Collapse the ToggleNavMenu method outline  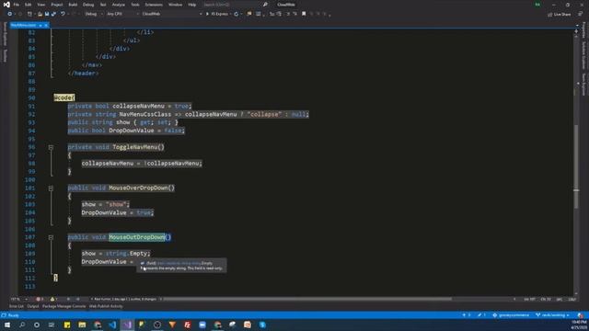pyautogui.click(x=51, y=147)
